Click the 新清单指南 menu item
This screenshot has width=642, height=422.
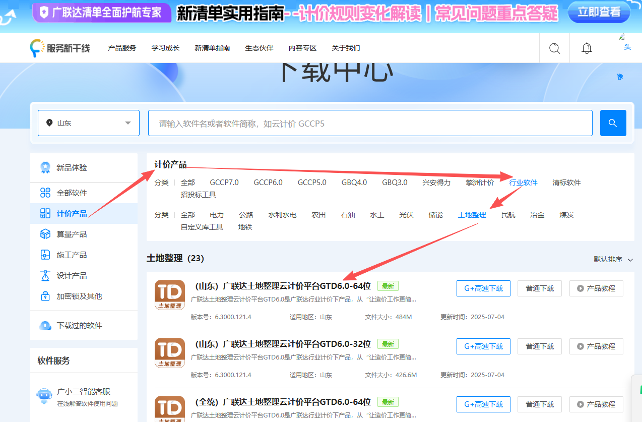point(212,48)
